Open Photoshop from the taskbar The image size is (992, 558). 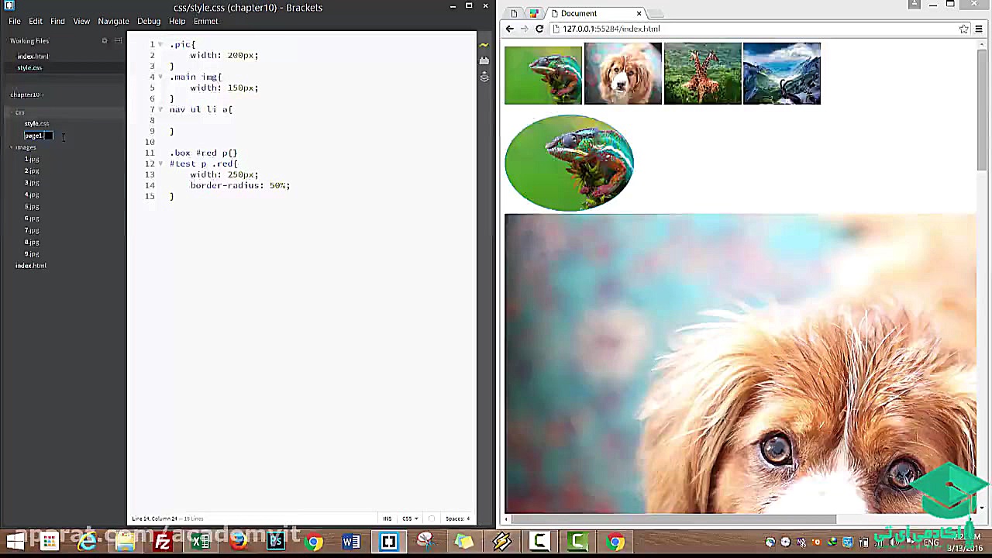pos(276,541)
